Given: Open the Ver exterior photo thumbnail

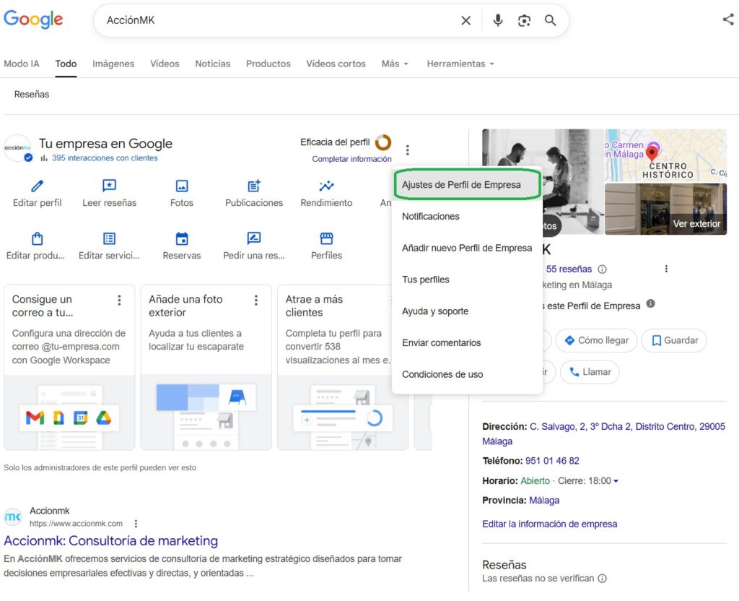Looking at the screenshot, I should (665, 209).
